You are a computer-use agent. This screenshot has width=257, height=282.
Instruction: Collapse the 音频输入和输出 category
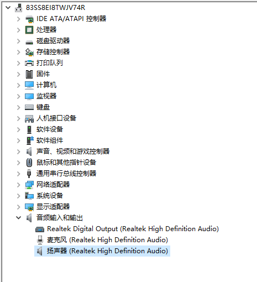click(18, 218)
